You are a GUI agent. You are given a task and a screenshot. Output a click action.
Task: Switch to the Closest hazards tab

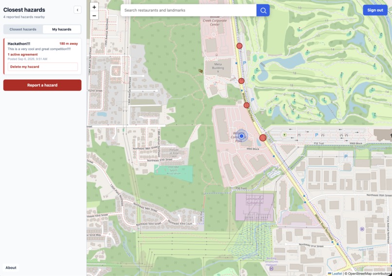pyautogui.click(x=23, y=29)
